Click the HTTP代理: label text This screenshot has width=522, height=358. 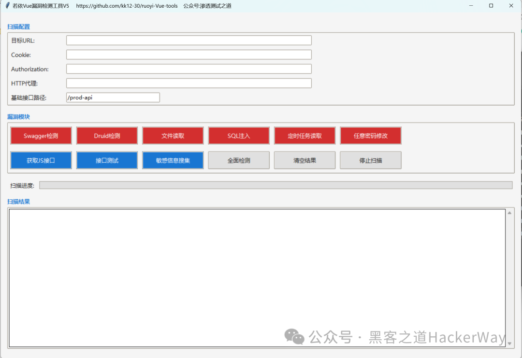pos(24,83)
